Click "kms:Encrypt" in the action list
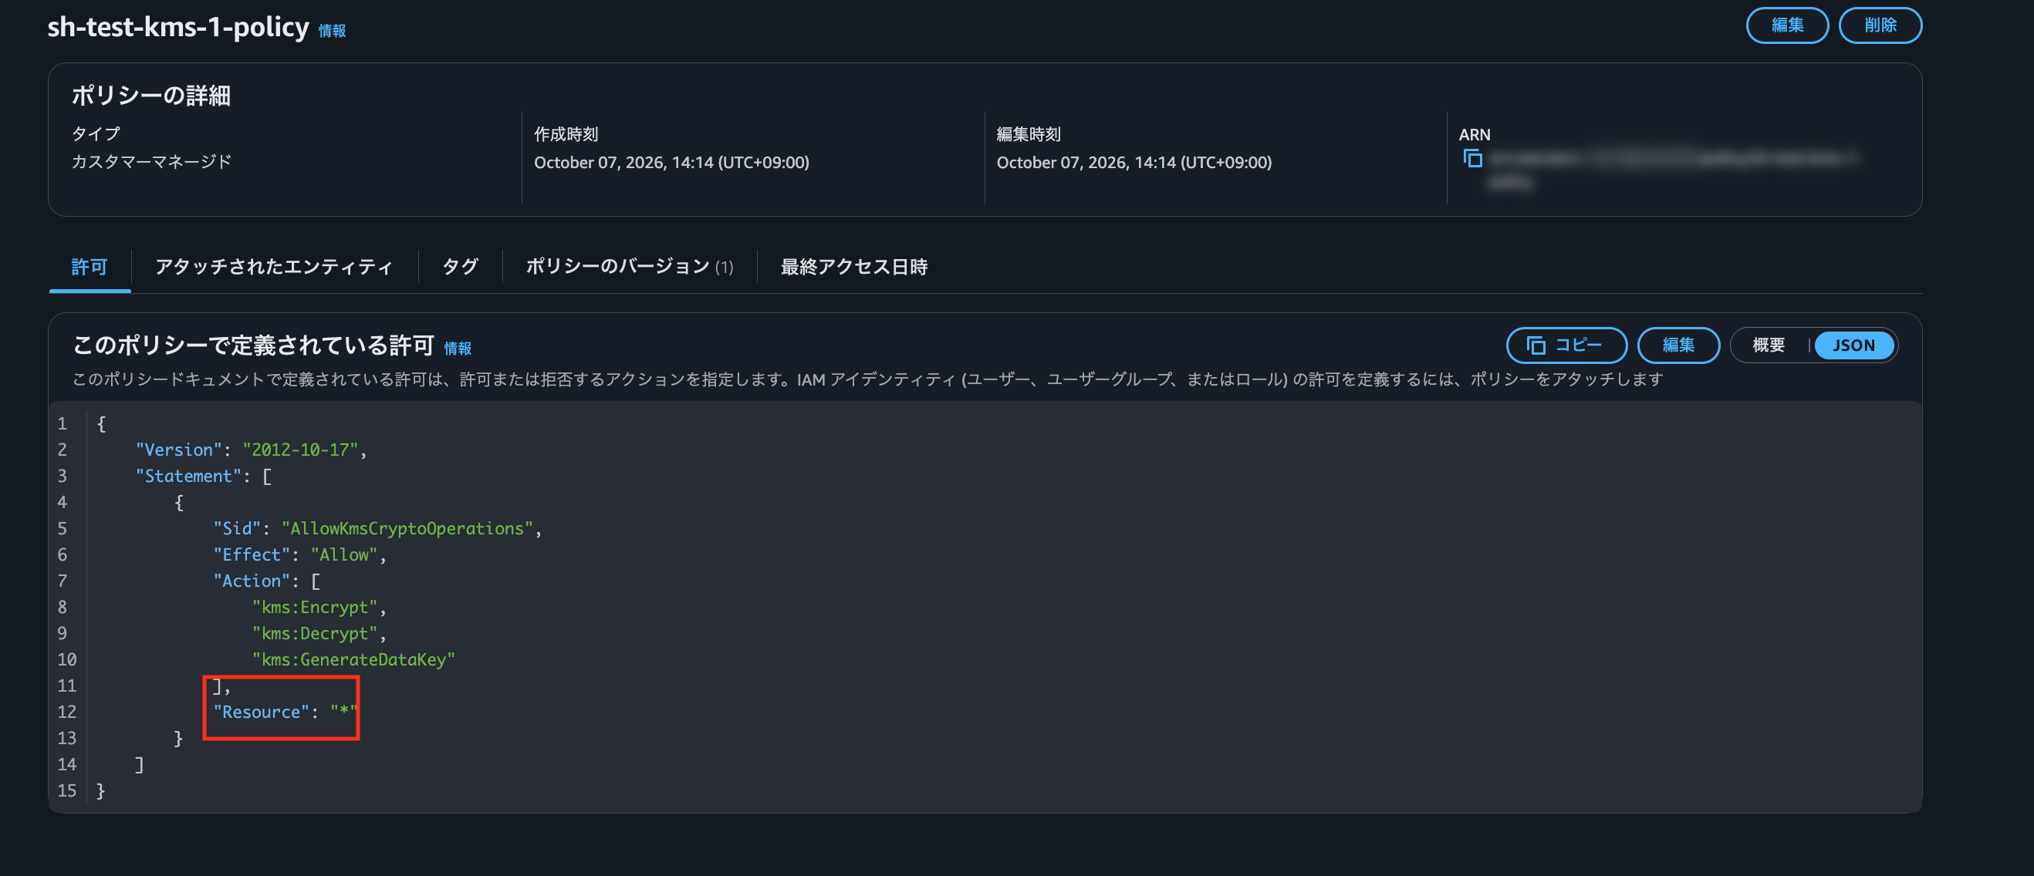The height and width of the screenshot is (876, 2034). pos(315,607)
